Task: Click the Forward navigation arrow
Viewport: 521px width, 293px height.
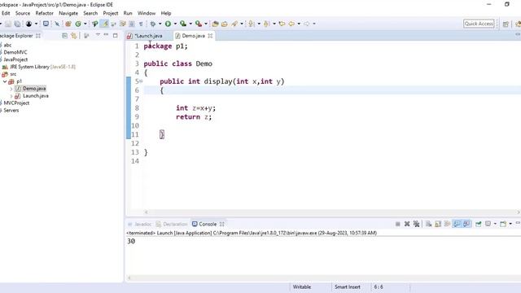Action: pos(306,24)
